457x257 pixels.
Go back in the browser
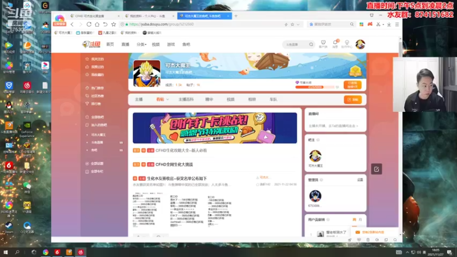click(x=72, y=25)
